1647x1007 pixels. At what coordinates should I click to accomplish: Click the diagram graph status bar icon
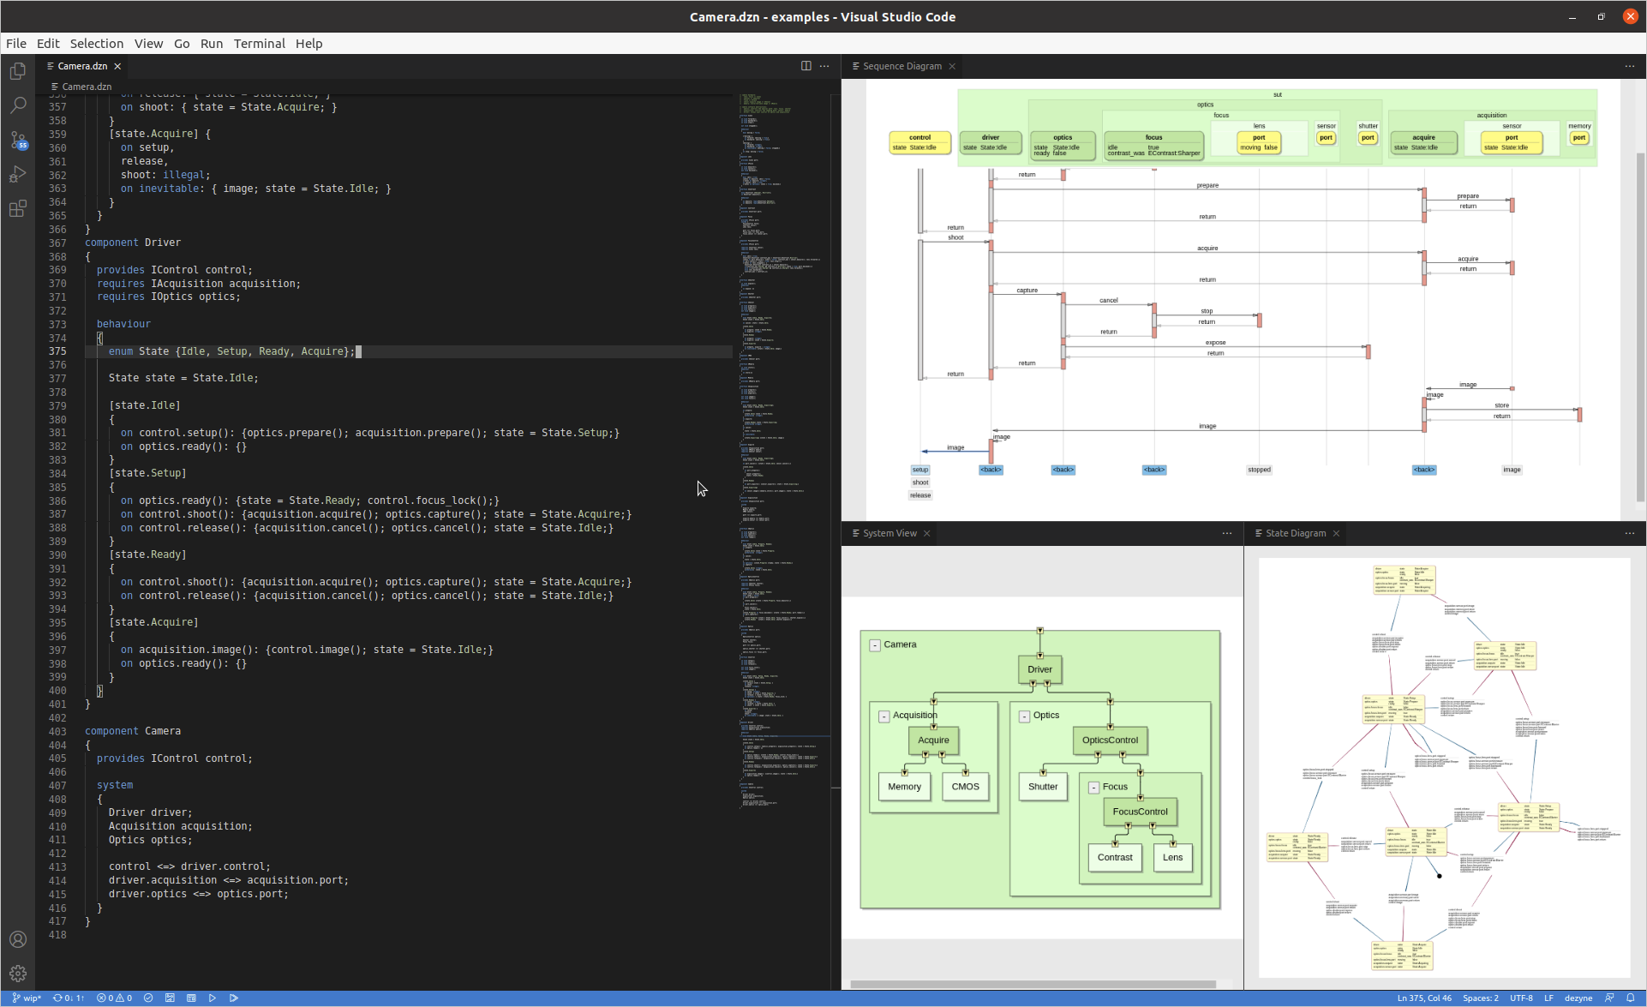pyautogui.click(x=170, y=998)
